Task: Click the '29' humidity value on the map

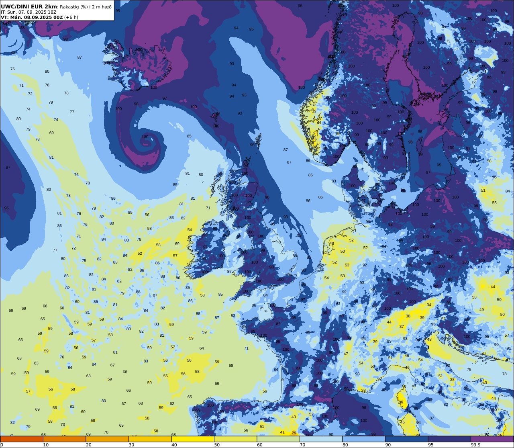Action: coord(294,433)
